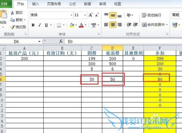
Task: Align cell text to the right
Action: tap(119, 25)
